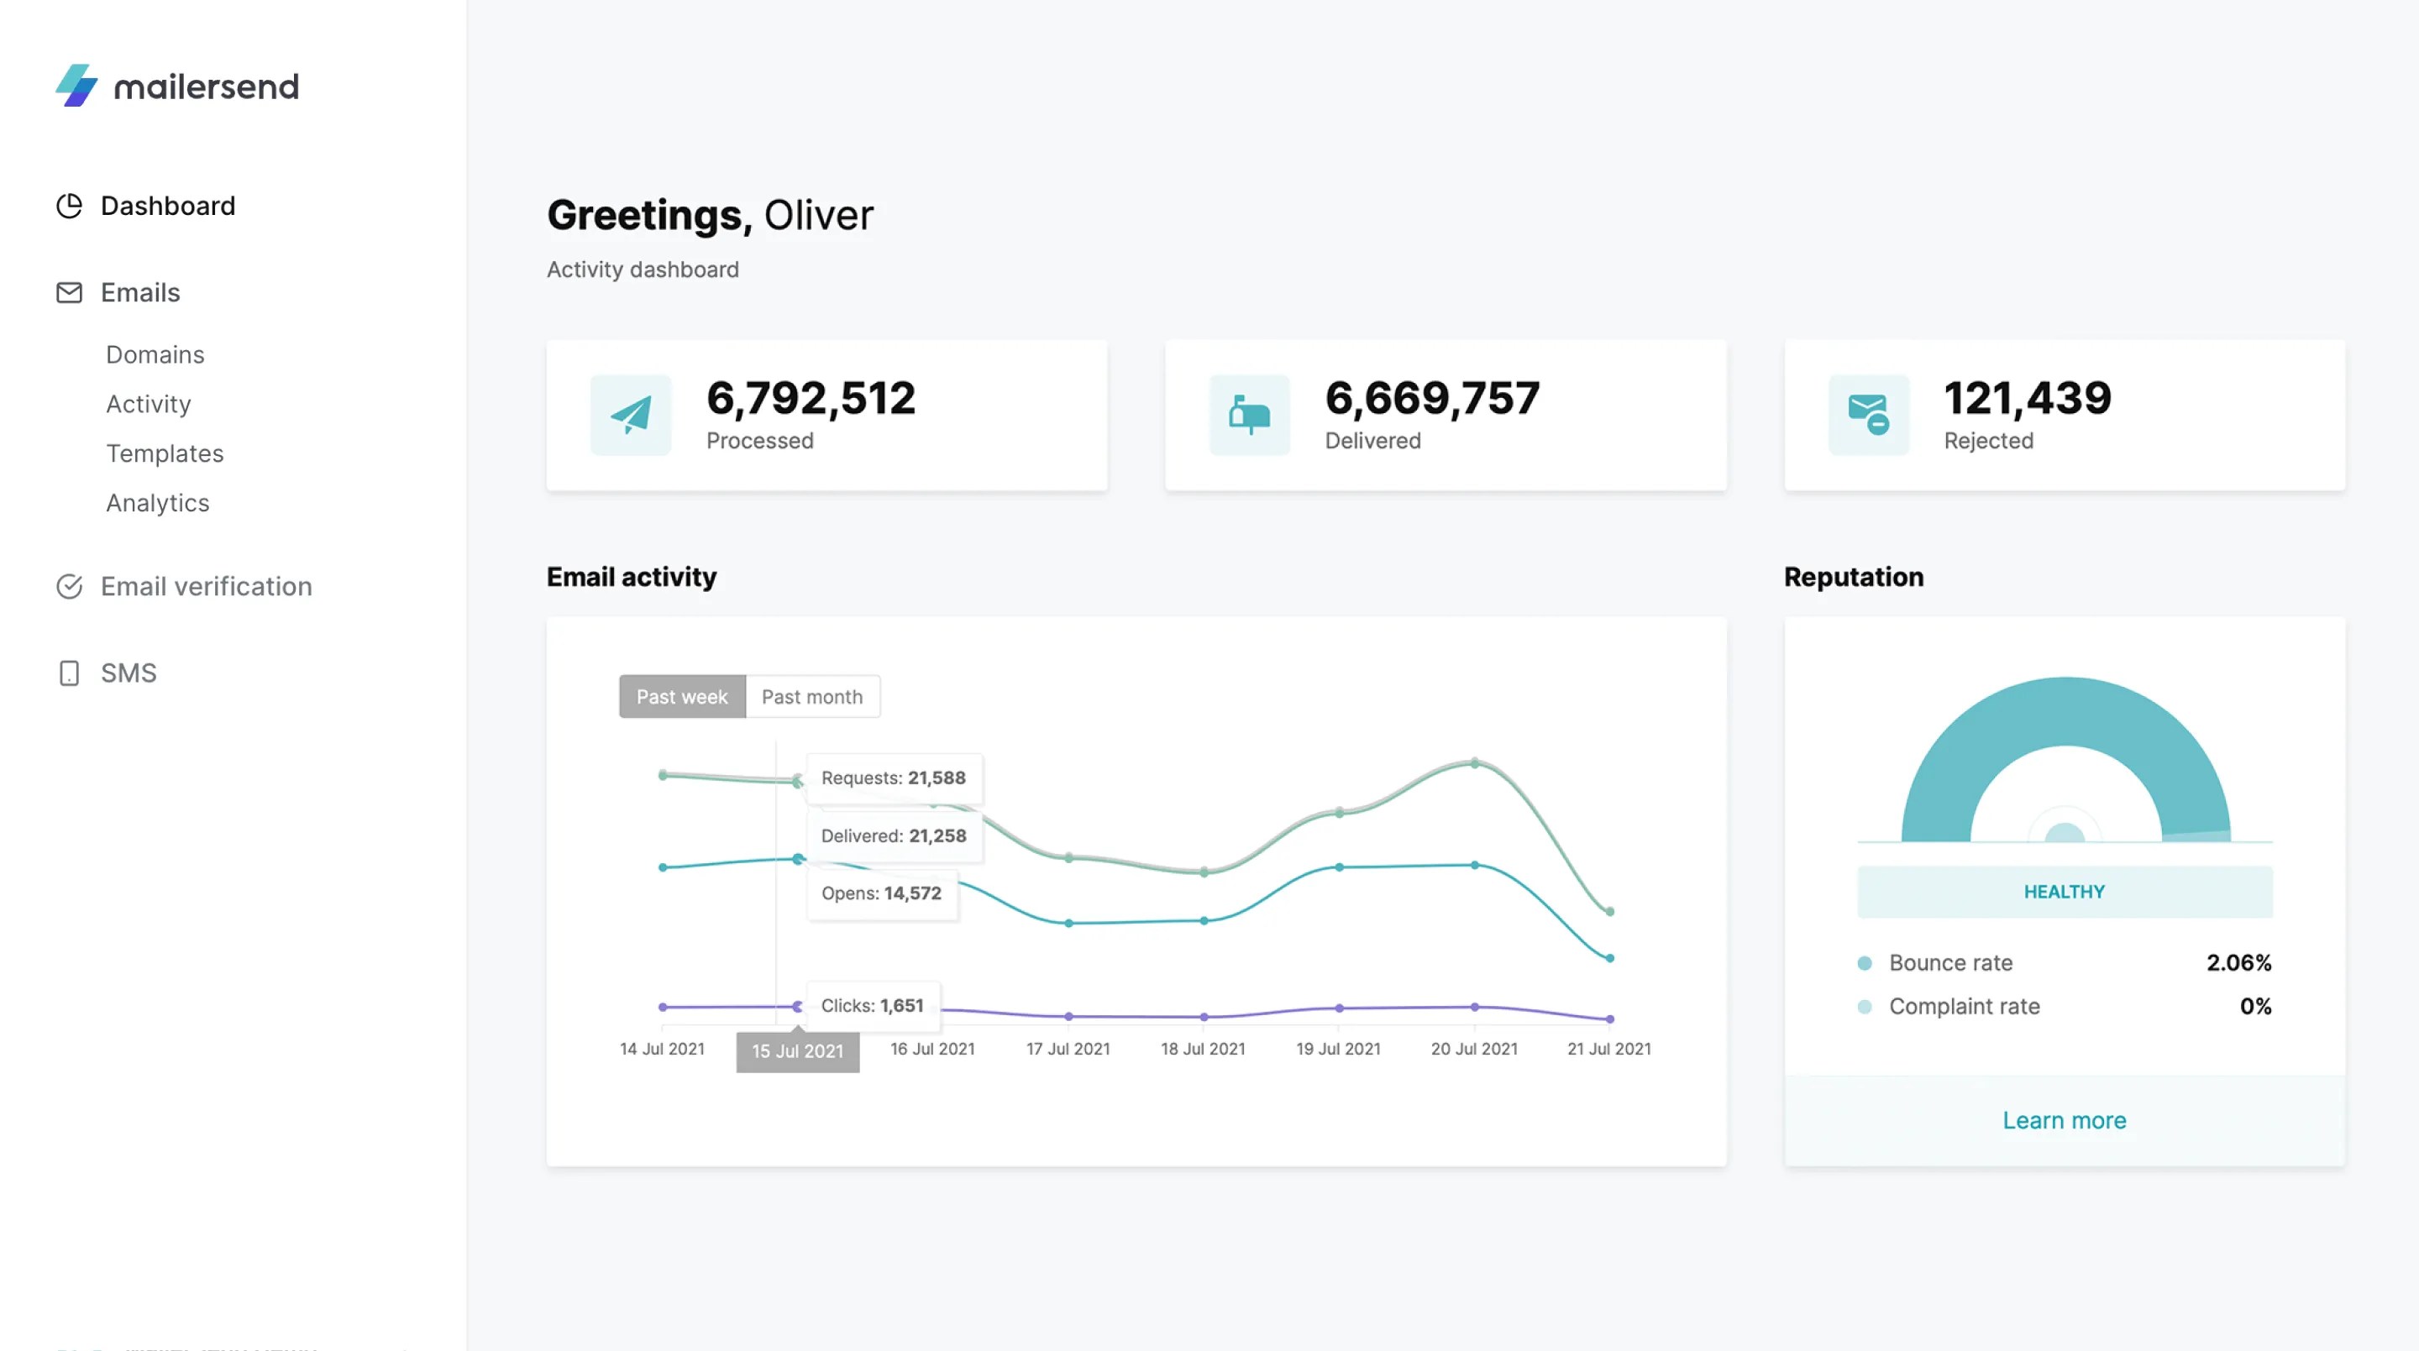Click the Email verification checkmark icon
The height and width of the screenshot is (1351, 2419).
tap(69, 586)
